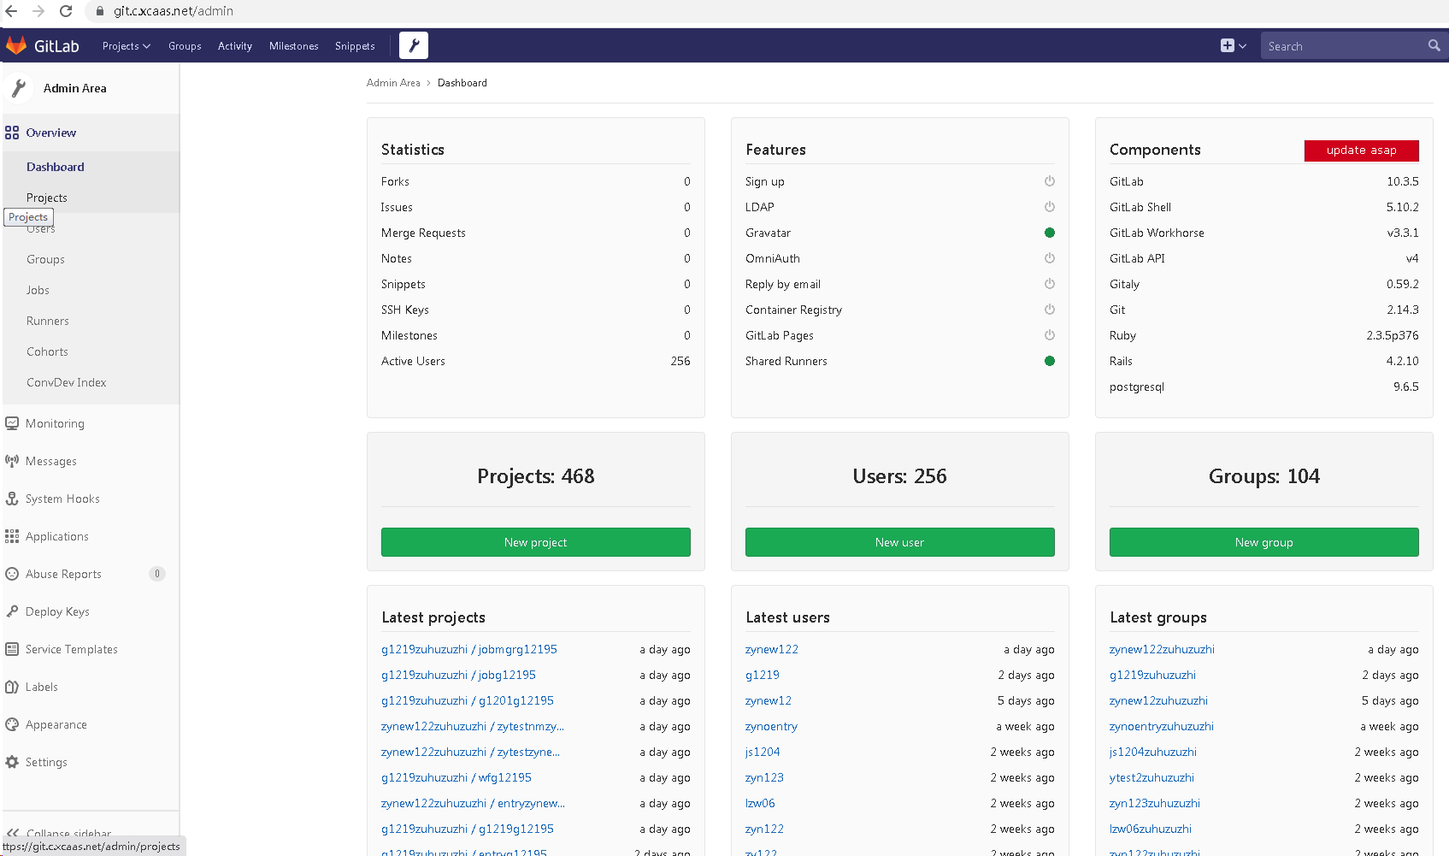Select Cohorts in the sidebar
The width and height of the screenshot is (1449, 856).
point(48,351)
